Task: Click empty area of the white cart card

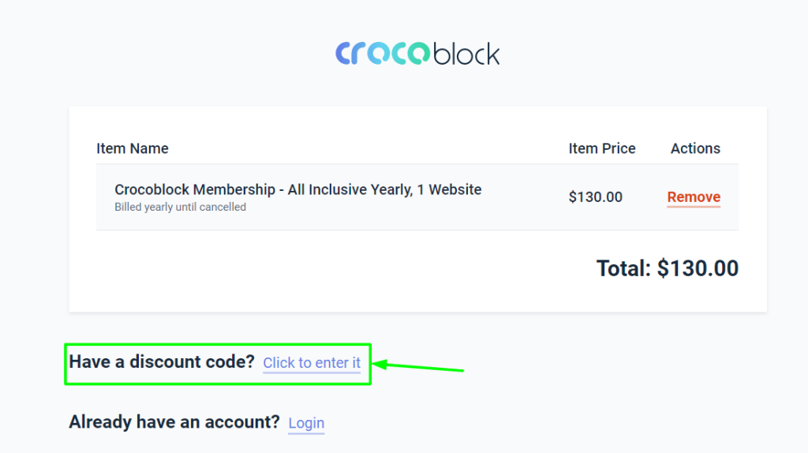Action: (x=309, y=273)
